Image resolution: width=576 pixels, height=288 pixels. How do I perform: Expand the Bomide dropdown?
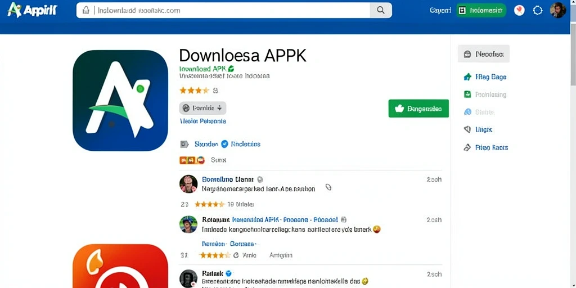click(x=202, y=108)
